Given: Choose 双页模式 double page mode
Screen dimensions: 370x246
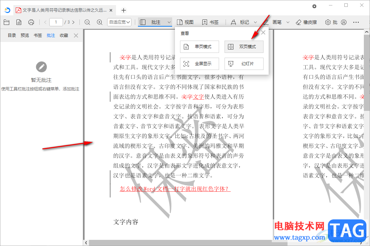Looking at the screenshot, I should point(244,46).
